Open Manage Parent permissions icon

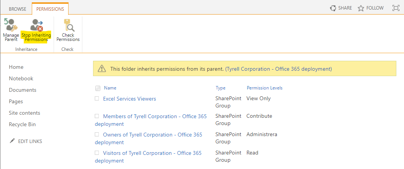(x=11, y=25)
